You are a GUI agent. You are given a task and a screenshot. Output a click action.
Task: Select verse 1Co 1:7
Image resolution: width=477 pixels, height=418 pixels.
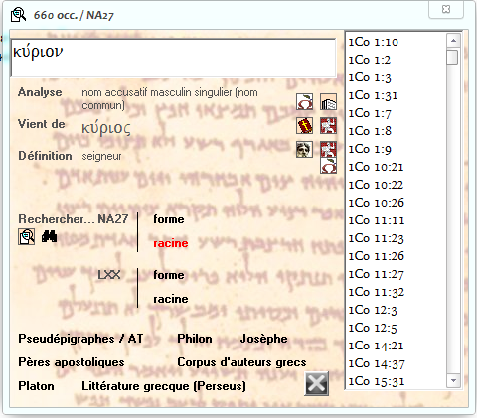point(370,113)
